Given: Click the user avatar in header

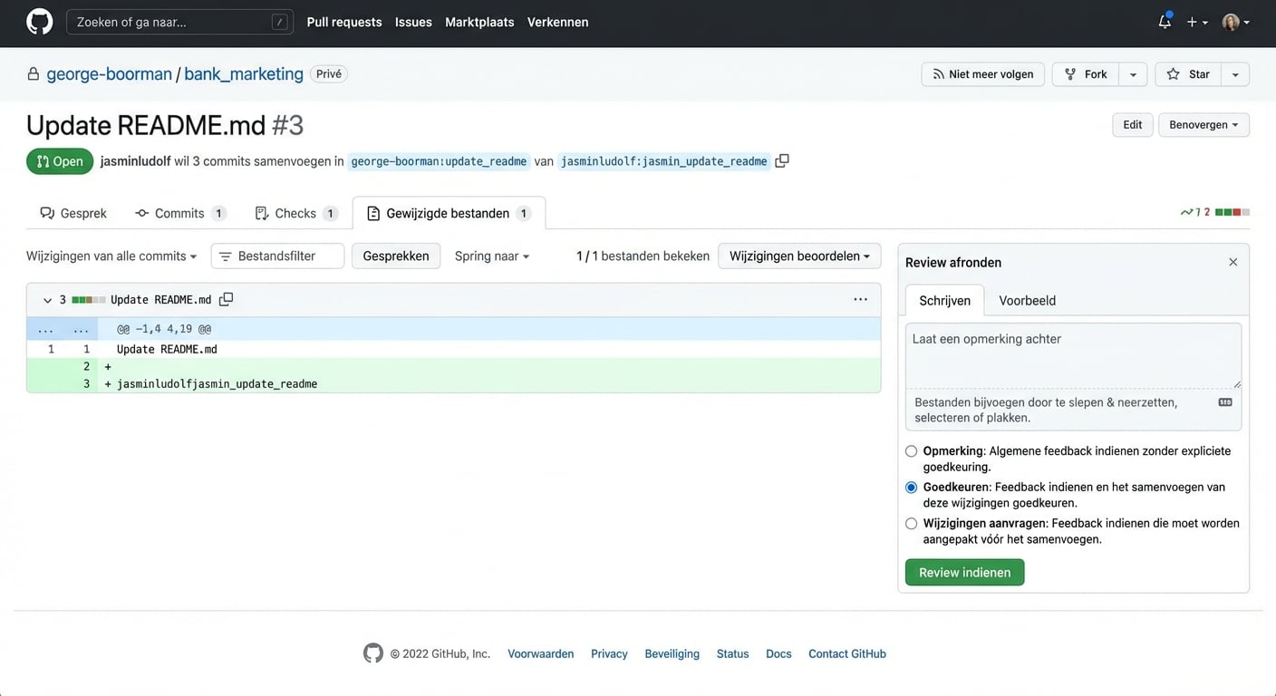Looking at the screenshot, I should pos(1231,22).
